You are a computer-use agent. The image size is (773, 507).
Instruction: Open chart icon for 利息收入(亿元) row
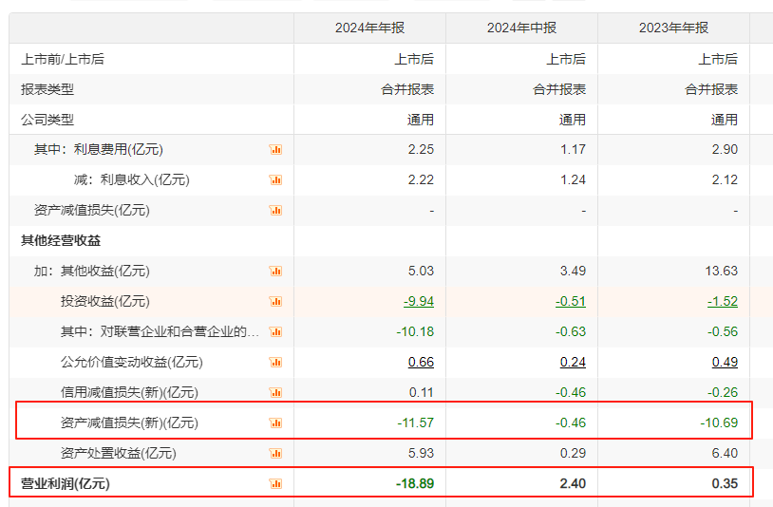click(276, 179)
